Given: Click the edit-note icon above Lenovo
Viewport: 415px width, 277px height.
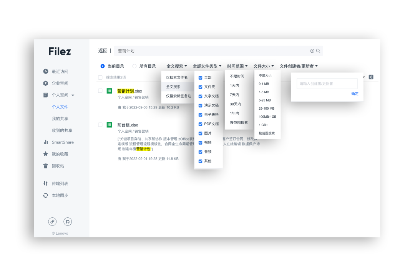Looking at the screenshot, I should click(x=68, y=222).
